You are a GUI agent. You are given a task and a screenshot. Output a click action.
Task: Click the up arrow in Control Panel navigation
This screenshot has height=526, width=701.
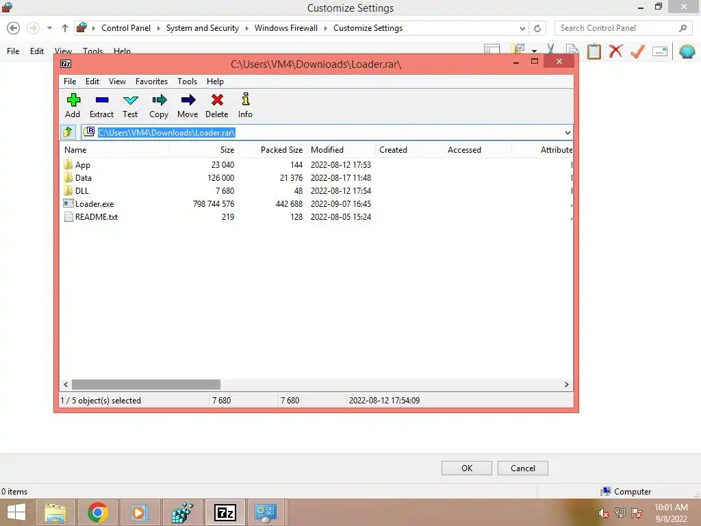[x=65, y=28]
